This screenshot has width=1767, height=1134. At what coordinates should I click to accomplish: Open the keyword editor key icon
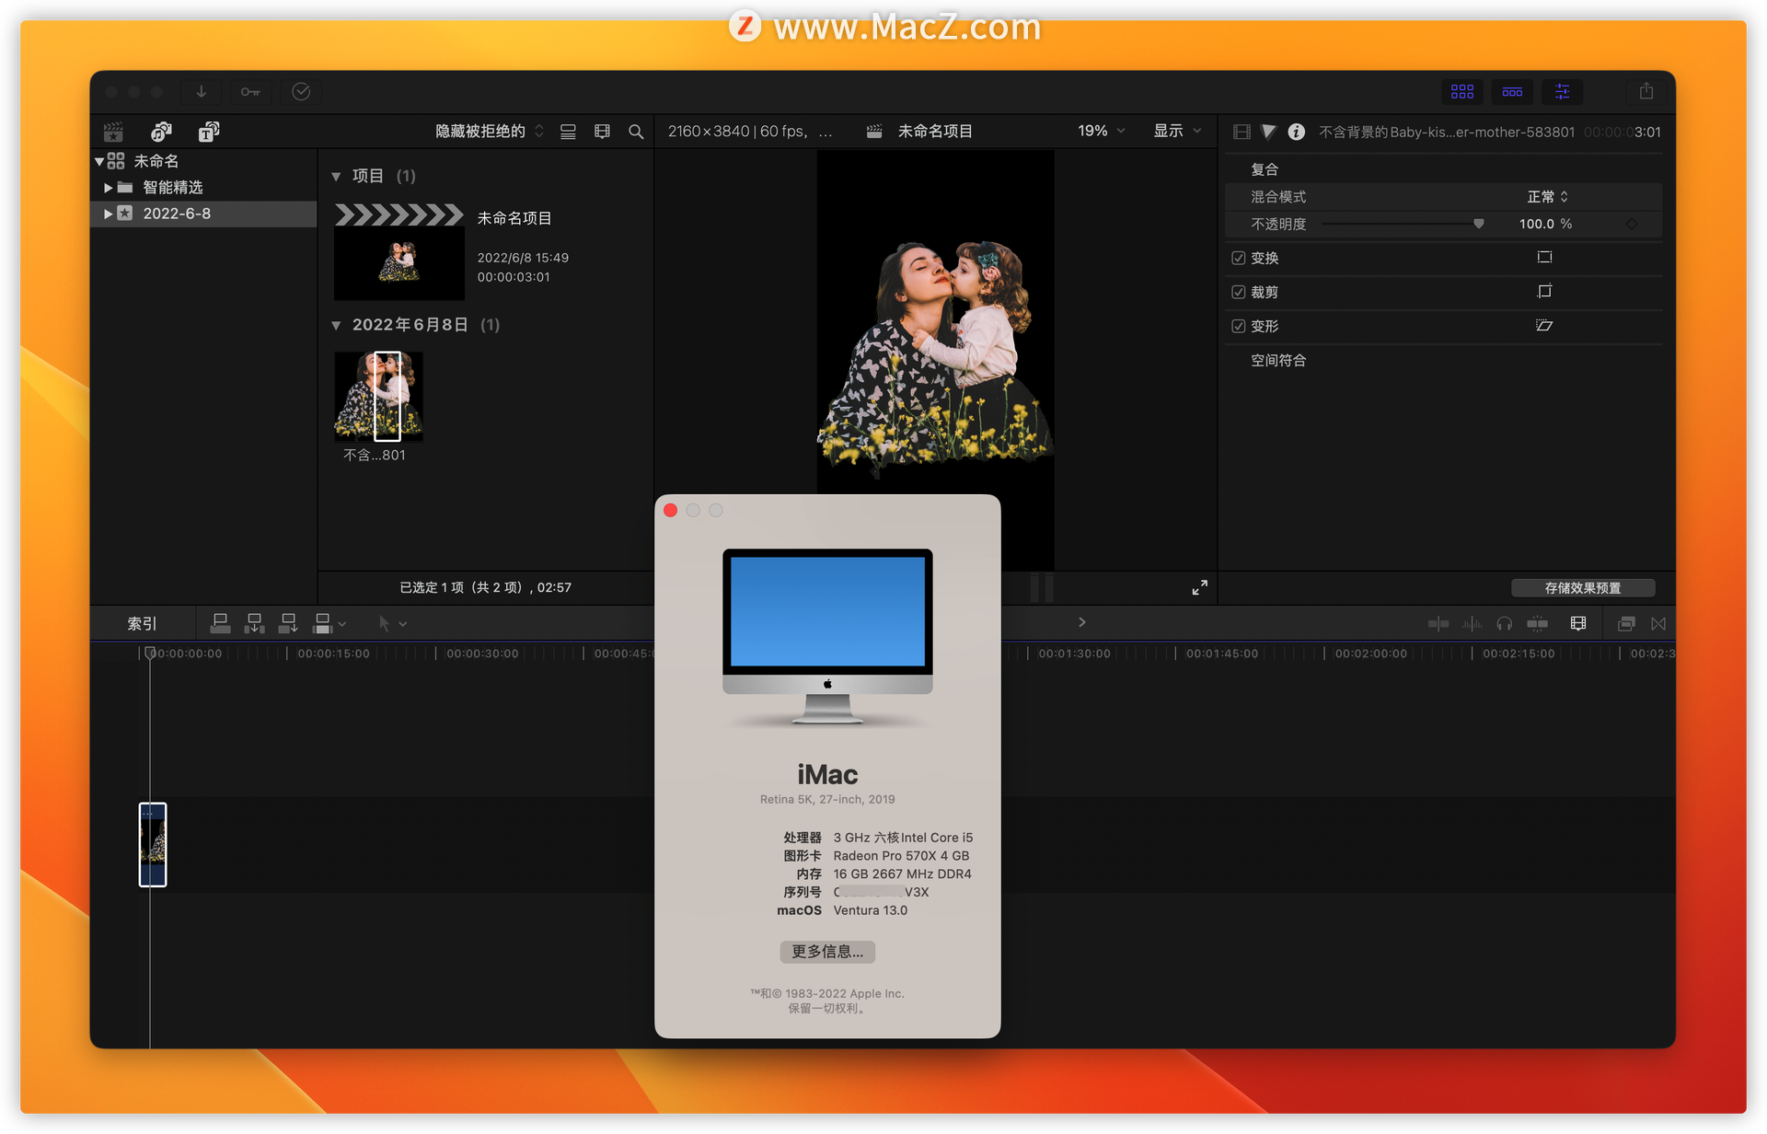250,91
